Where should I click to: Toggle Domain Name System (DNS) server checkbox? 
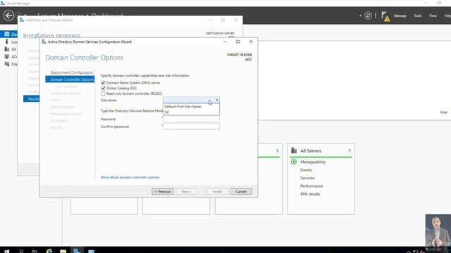pyautogui.click(x=103, y=83)
